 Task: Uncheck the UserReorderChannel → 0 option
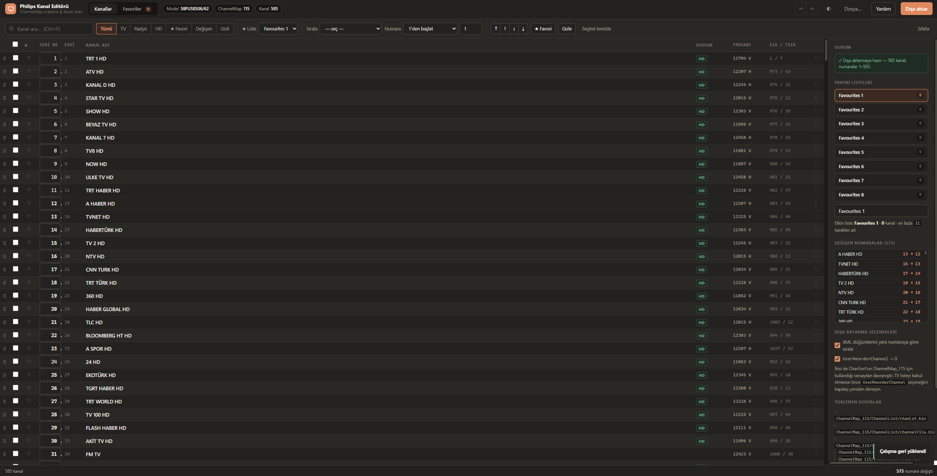point(837,359)
